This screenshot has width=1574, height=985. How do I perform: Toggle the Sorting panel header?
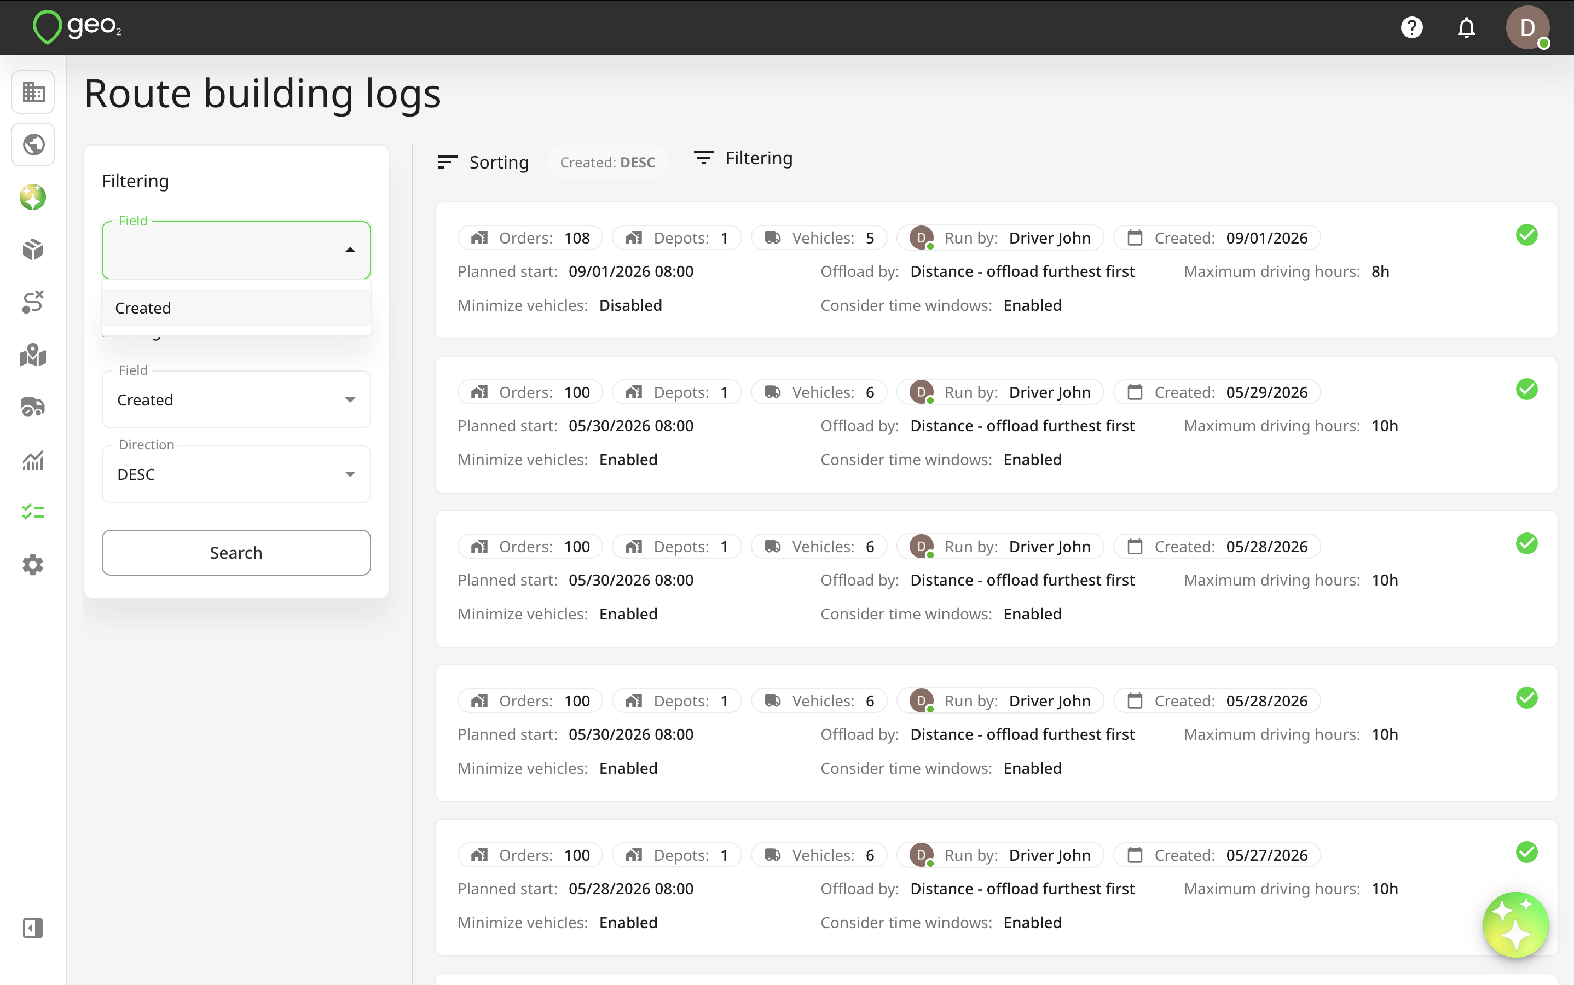pyautogui.click(x=483, y=162)
